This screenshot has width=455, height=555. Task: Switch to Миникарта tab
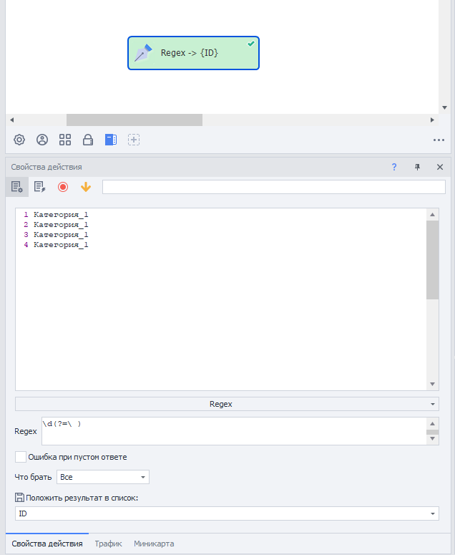coord(154,544)
